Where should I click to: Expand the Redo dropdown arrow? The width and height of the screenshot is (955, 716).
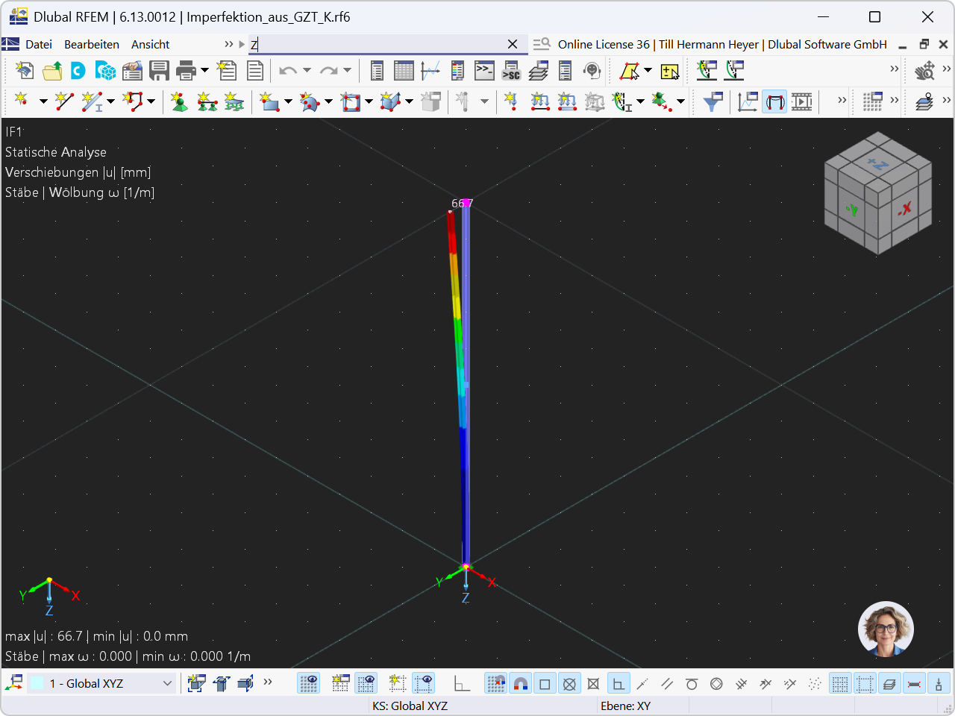(x=345, y=70)
